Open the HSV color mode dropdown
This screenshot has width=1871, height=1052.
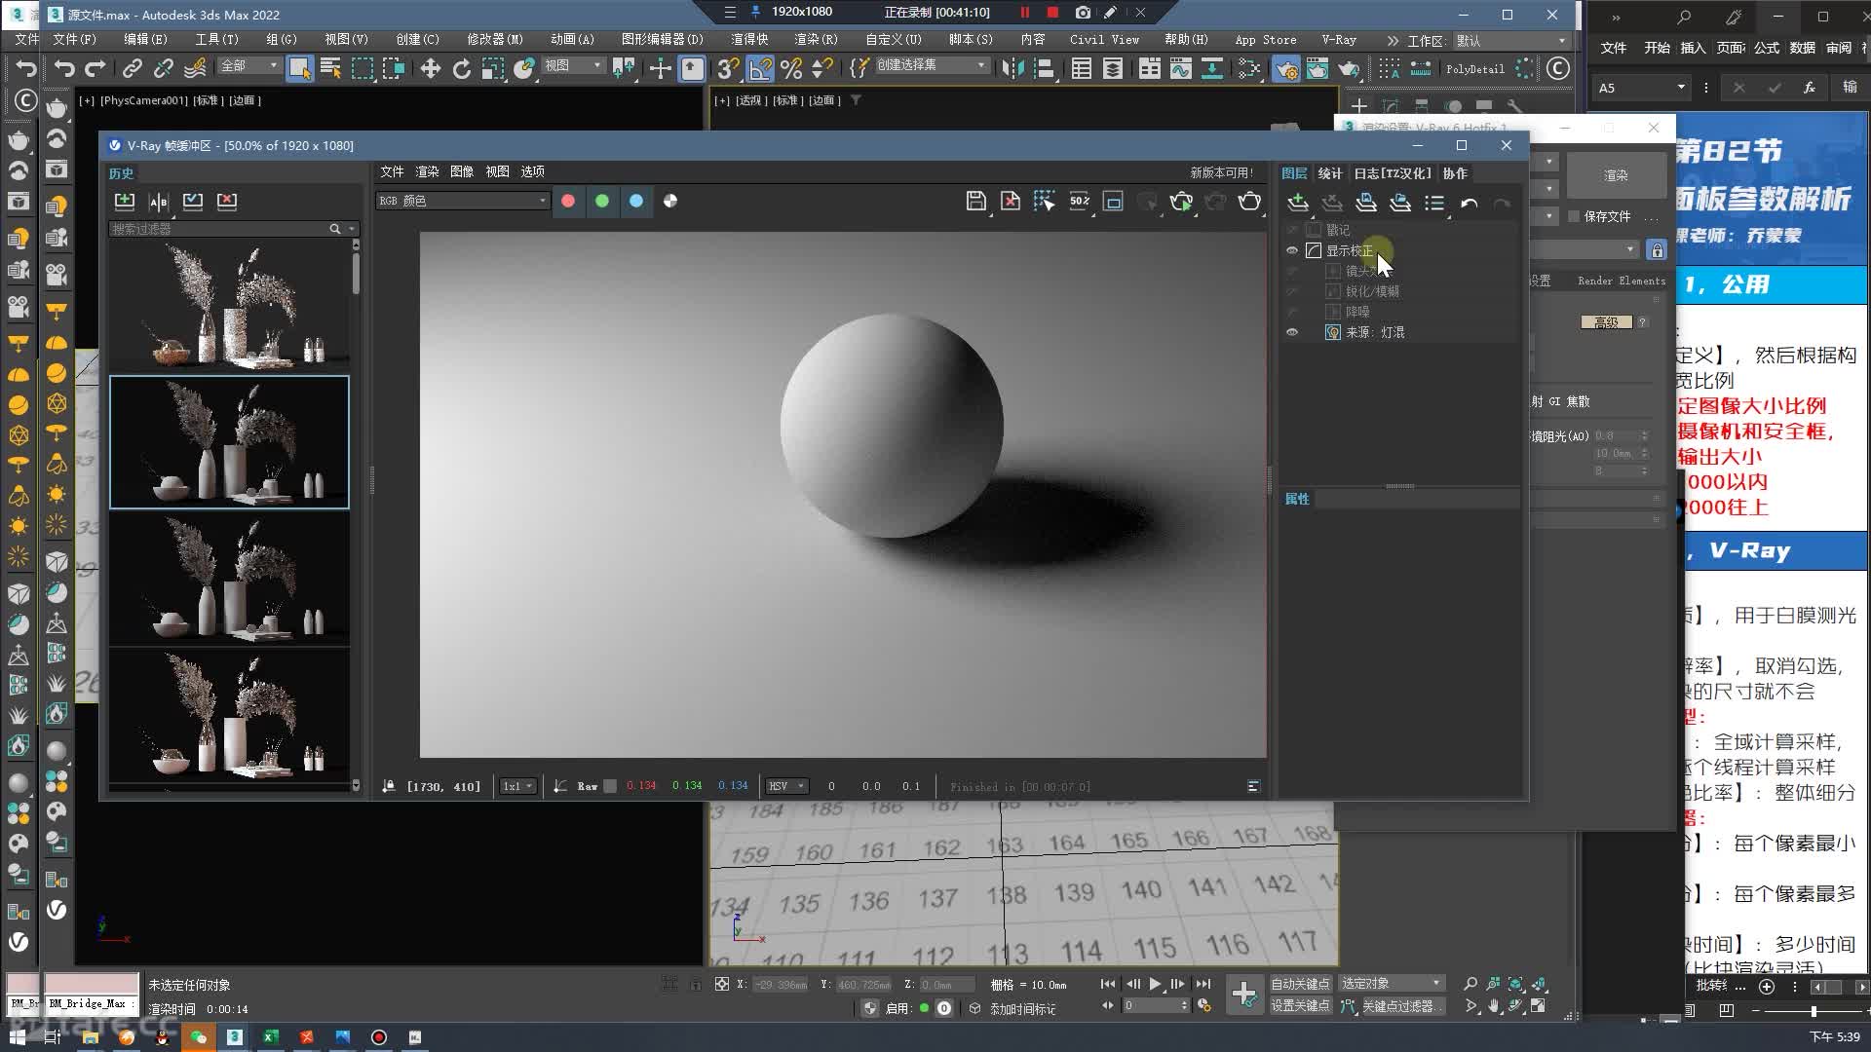point(787,786)
